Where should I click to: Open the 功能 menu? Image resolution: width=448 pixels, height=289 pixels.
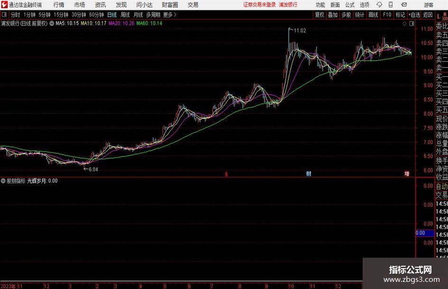320,5
